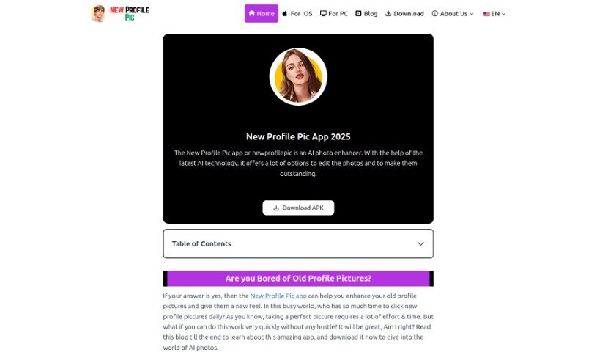
Task: Click the download icon inside Download APK button
Action: click(x=276, y=208)
